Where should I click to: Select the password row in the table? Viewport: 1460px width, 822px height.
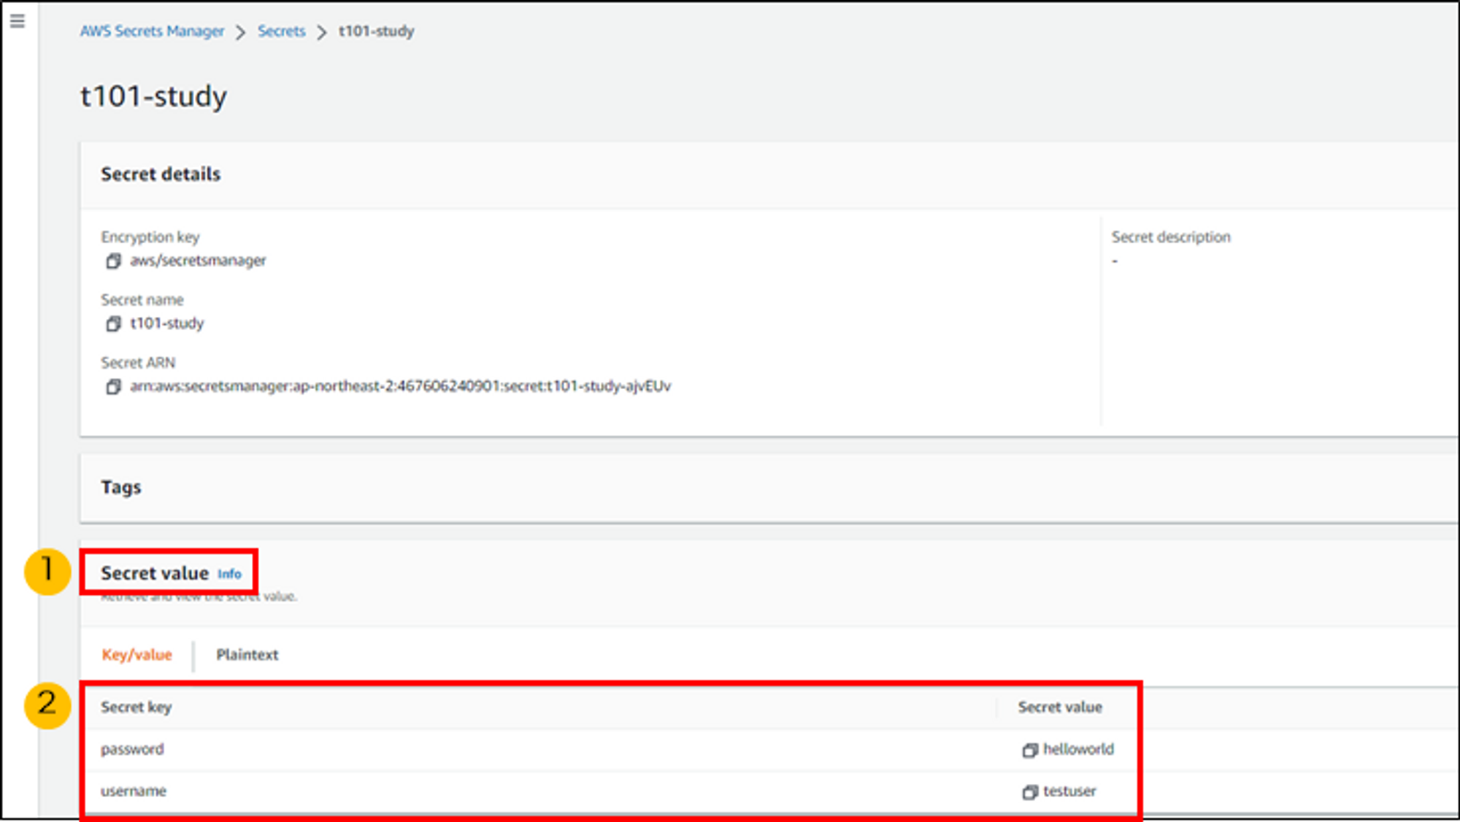click(x=132, y=750)
